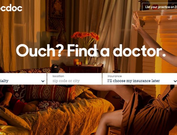Click the "specialty" text in the first field

pos(4,81)
